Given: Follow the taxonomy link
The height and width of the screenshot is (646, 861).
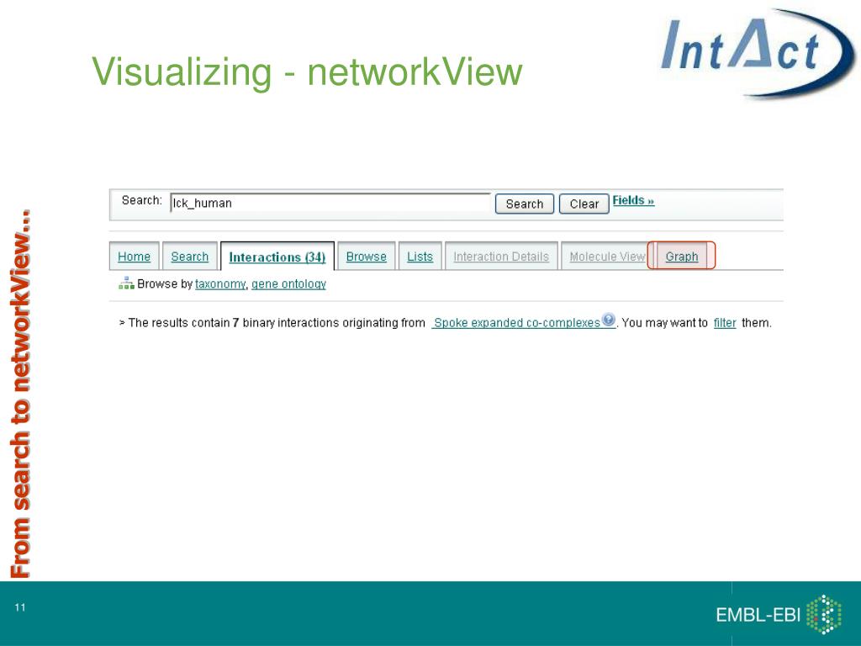Looking at the screenshot, I should click(220, 284).
